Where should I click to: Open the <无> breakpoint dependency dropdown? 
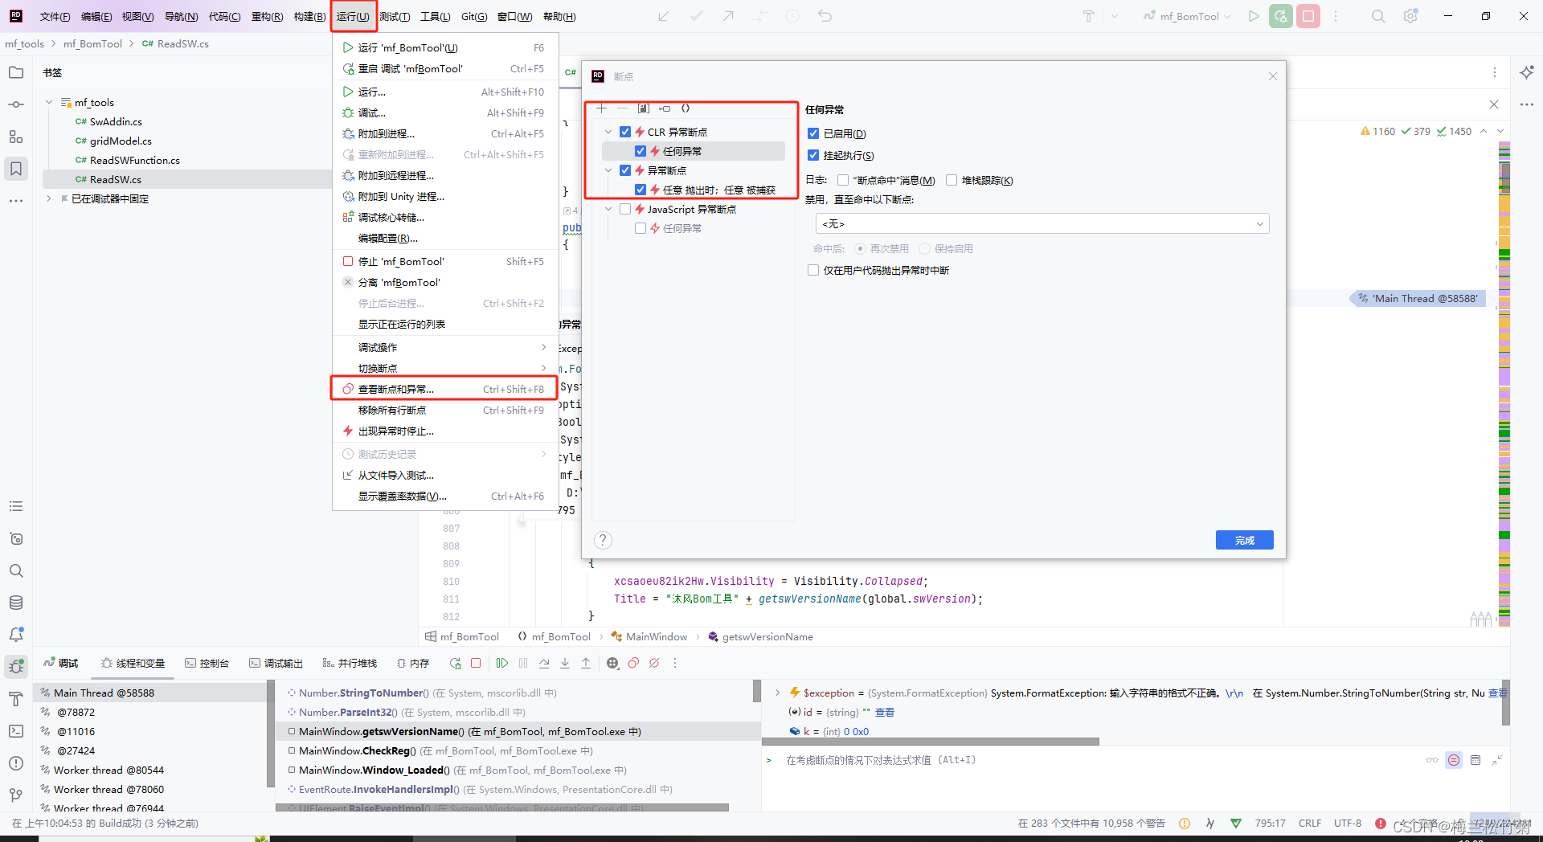(1042, 223)
